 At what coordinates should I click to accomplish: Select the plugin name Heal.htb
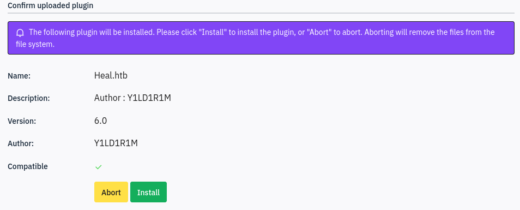click(111, 76)
